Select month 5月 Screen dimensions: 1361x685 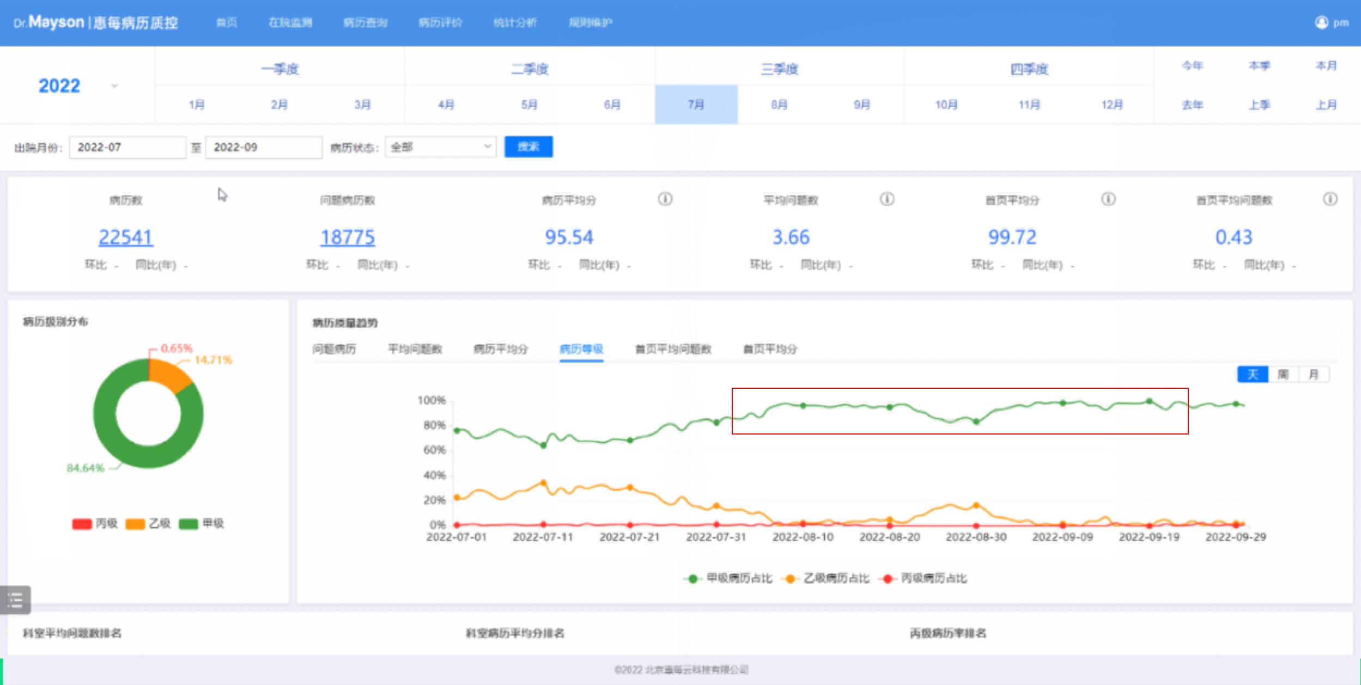click(x=530, y=105)
